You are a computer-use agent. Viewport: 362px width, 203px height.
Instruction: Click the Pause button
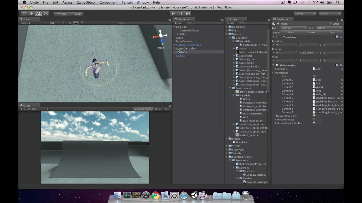point(180,14)
